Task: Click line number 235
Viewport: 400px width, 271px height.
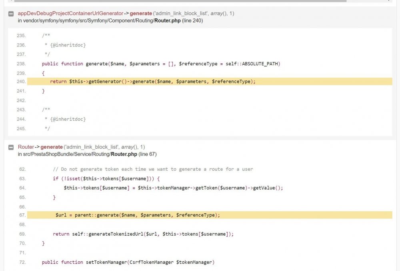Action: (x=21, y=36)
